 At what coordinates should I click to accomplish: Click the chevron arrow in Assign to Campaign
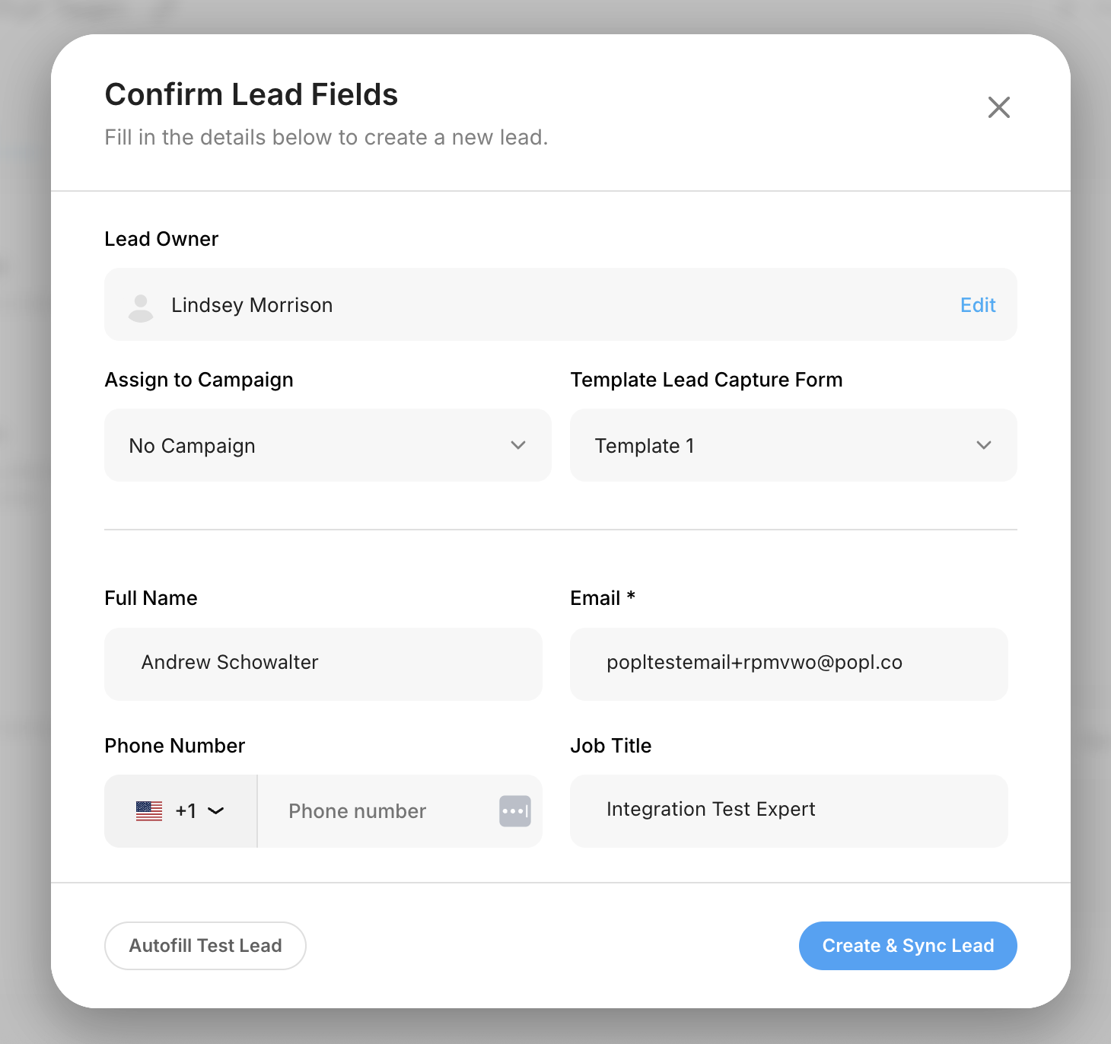[518, 445]
